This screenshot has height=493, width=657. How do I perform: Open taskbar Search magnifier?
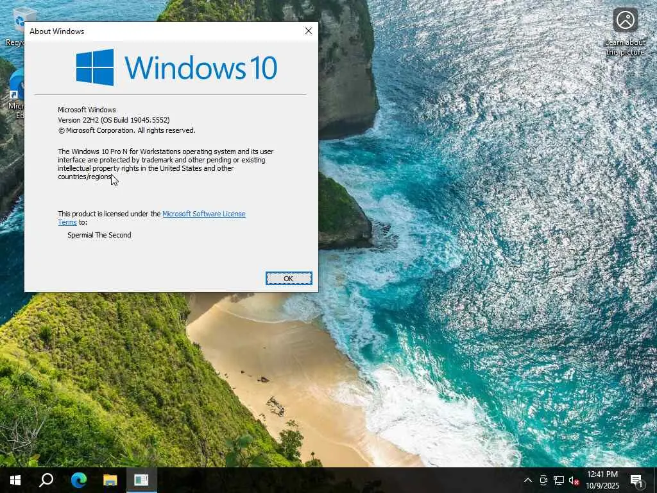click(46, 480)
